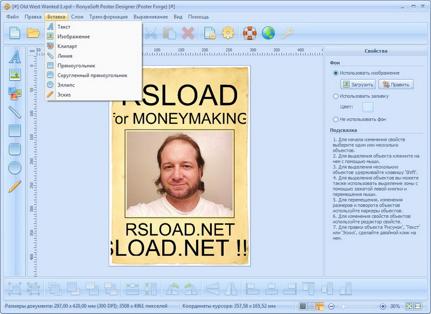Screen dimensions: 431x314
Task: Select 'Не использовать фон' radio button
Action: pos(336,119)
